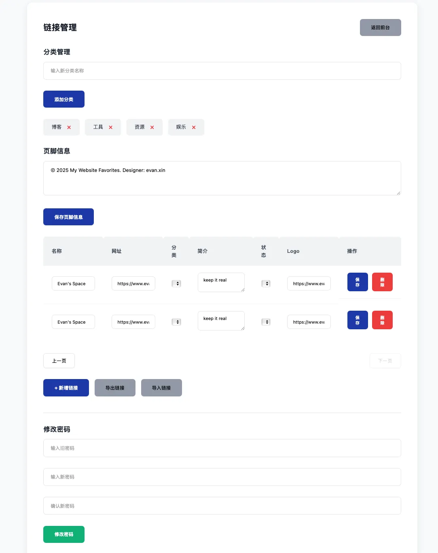Remove the 工具 category tag
Image resolution: width=438 pixels, height=553 pixels.
tap(110, 127)
